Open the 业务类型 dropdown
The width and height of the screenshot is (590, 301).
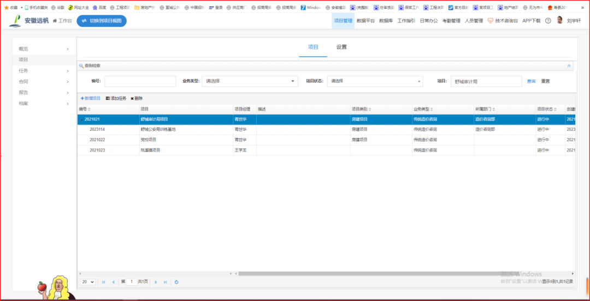(250, 81)
